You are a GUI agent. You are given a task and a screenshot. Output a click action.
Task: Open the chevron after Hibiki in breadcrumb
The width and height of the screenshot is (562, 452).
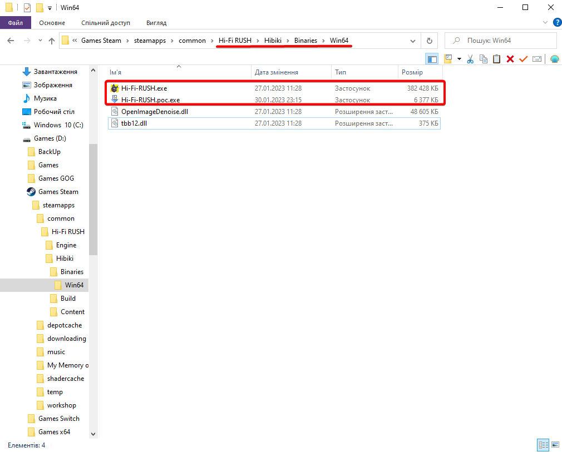[x=288, y=41]
